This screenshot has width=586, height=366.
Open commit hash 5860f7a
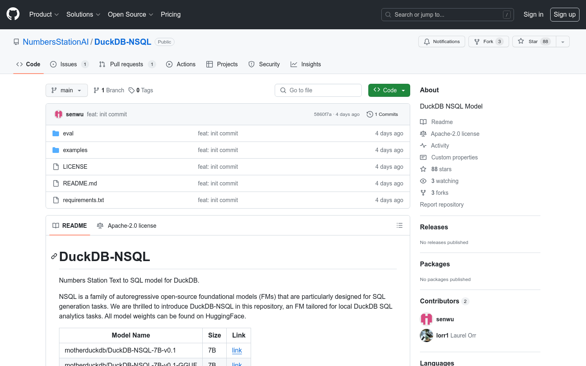(323, 114)
